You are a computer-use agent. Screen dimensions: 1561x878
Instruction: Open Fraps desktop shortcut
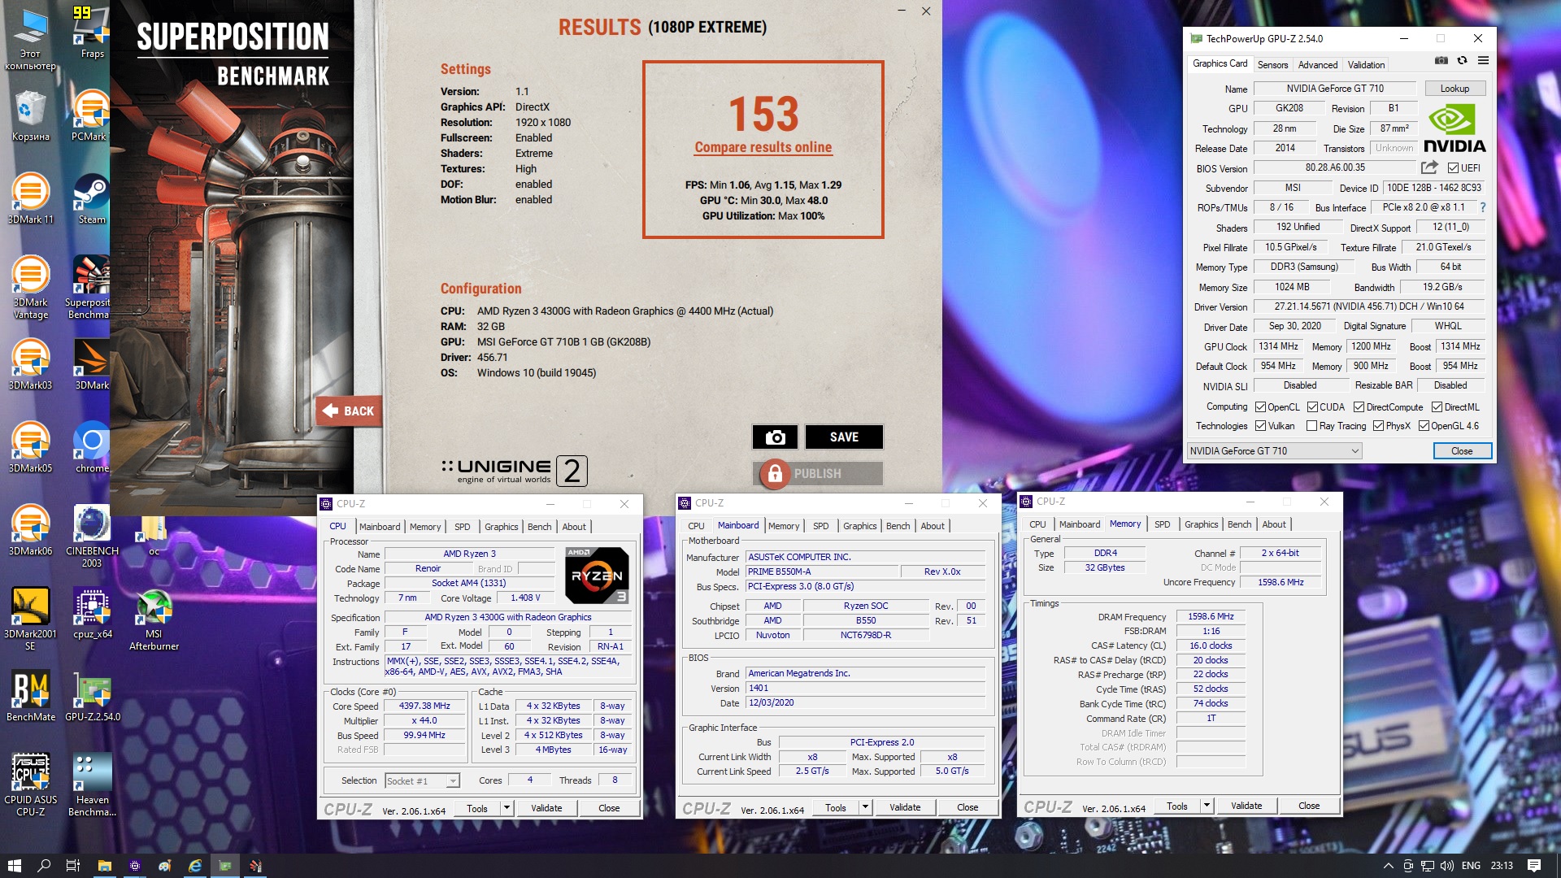(x=92, y=33)
